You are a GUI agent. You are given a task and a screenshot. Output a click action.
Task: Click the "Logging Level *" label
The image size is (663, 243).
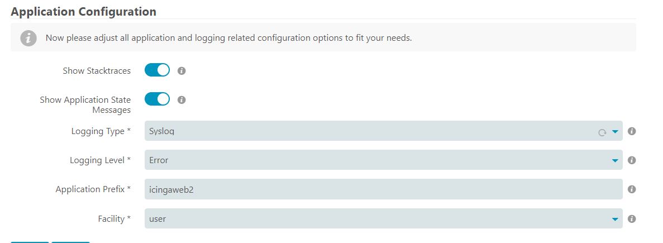point(100,160)
